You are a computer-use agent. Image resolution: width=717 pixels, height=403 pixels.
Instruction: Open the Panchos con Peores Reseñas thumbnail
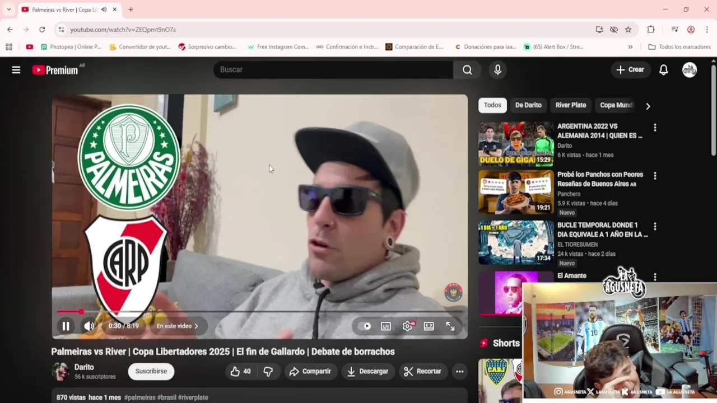click(x=516, y=192)
